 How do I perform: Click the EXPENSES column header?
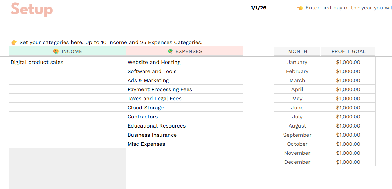[184, 51]
